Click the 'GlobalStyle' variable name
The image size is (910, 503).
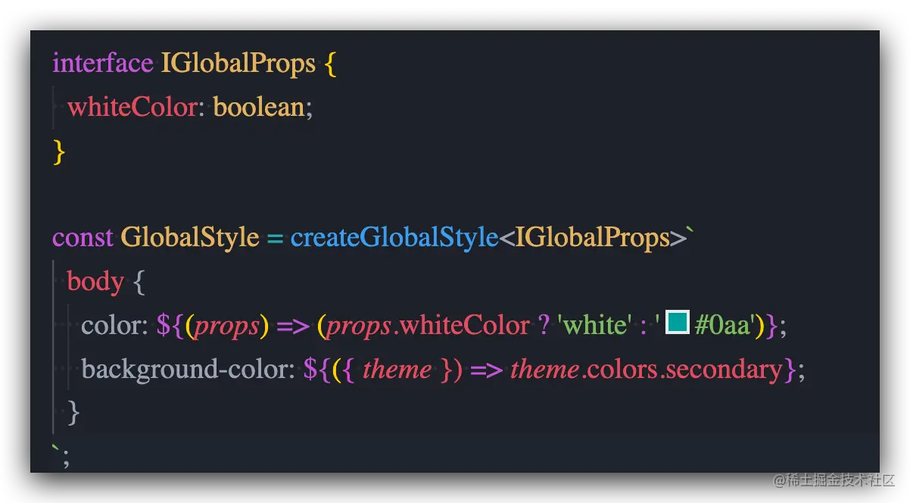pyautogui.click(x=190, y=237)
